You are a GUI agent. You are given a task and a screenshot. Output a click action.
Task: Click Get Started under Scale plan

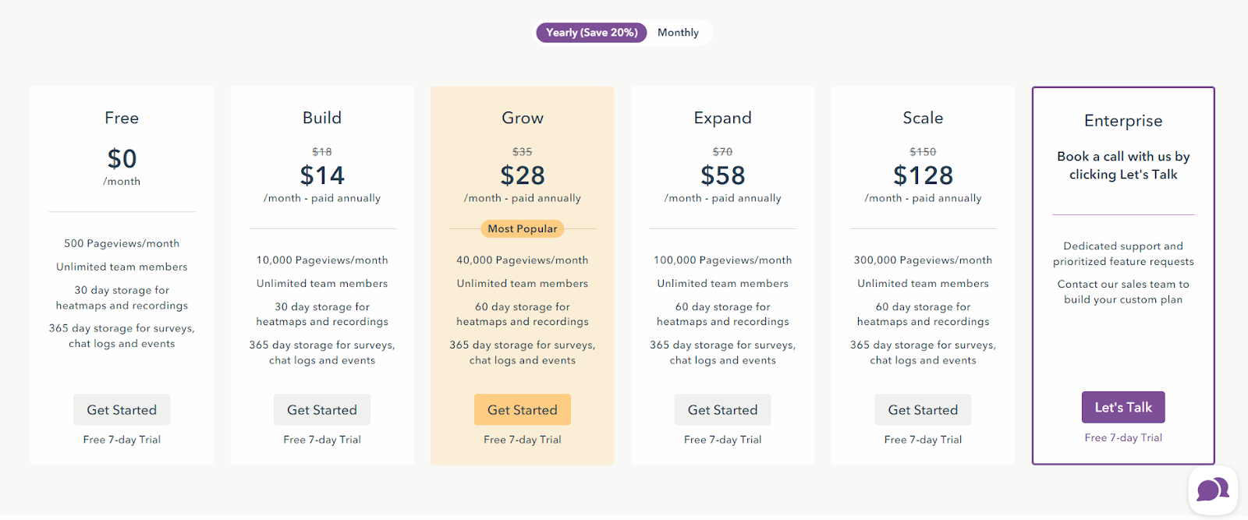coord(923,410)
